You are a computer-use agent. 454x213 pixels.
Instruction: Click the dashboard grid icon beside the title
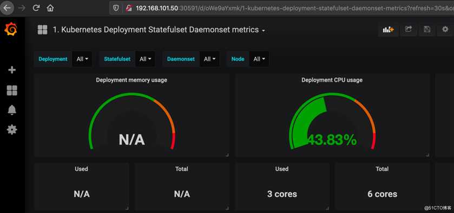point(42,30)
